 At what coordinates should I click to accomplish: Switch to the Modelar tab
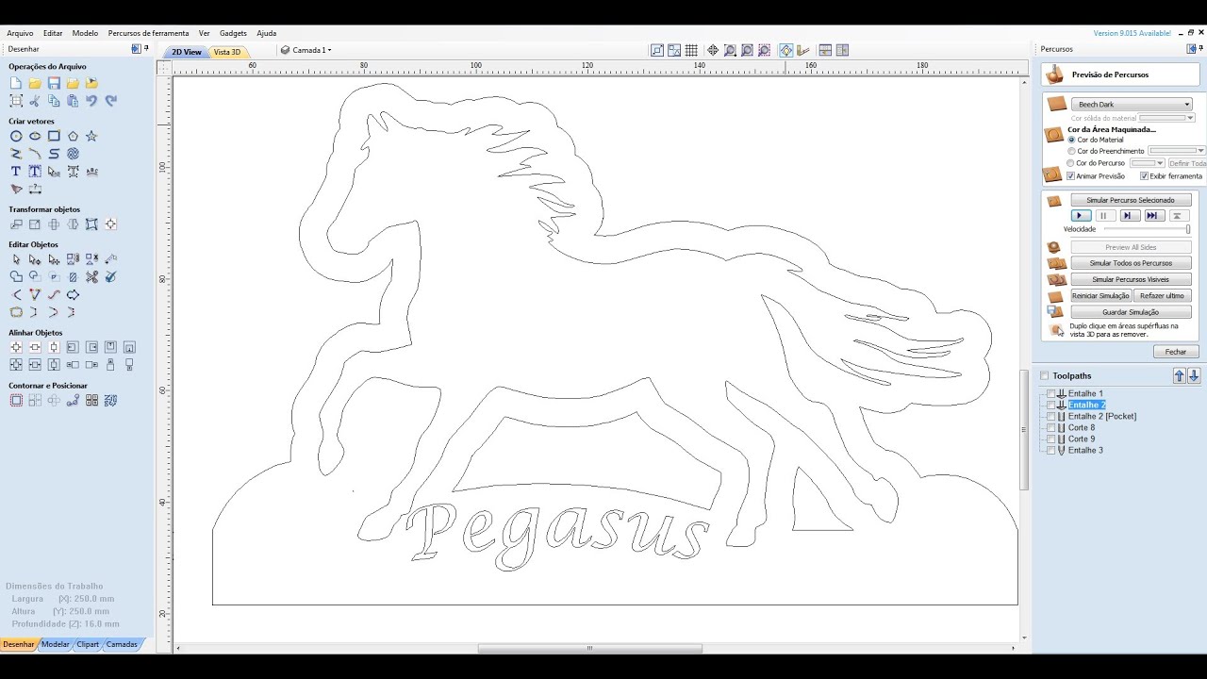(x=56, y=644)
